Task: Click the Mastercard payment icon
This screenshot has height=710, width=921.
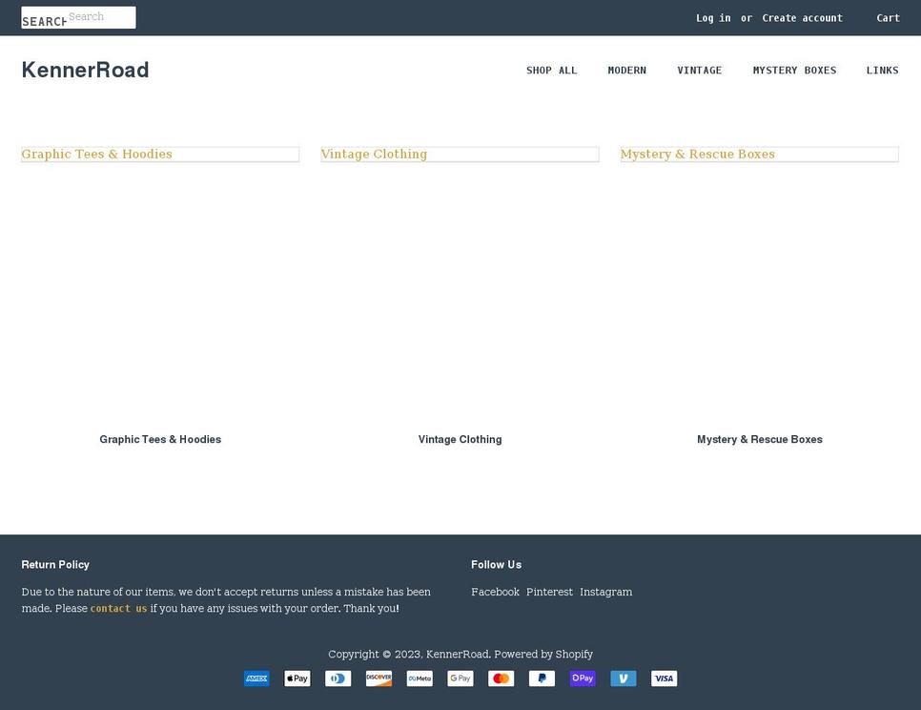Action: point(501,679)
